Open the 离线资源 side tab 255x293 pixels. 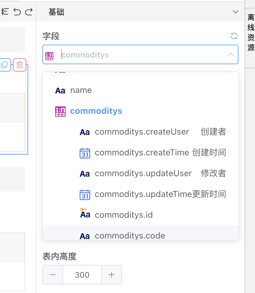[x=251, y=32]
